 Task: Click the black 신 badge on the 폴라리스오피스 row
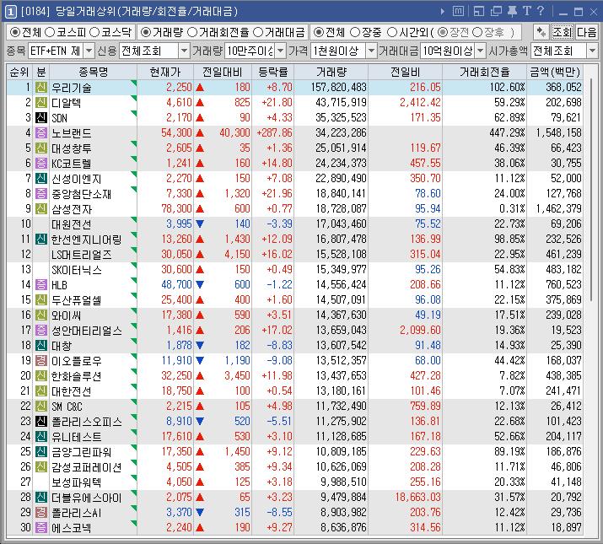(x=41, y=421)
